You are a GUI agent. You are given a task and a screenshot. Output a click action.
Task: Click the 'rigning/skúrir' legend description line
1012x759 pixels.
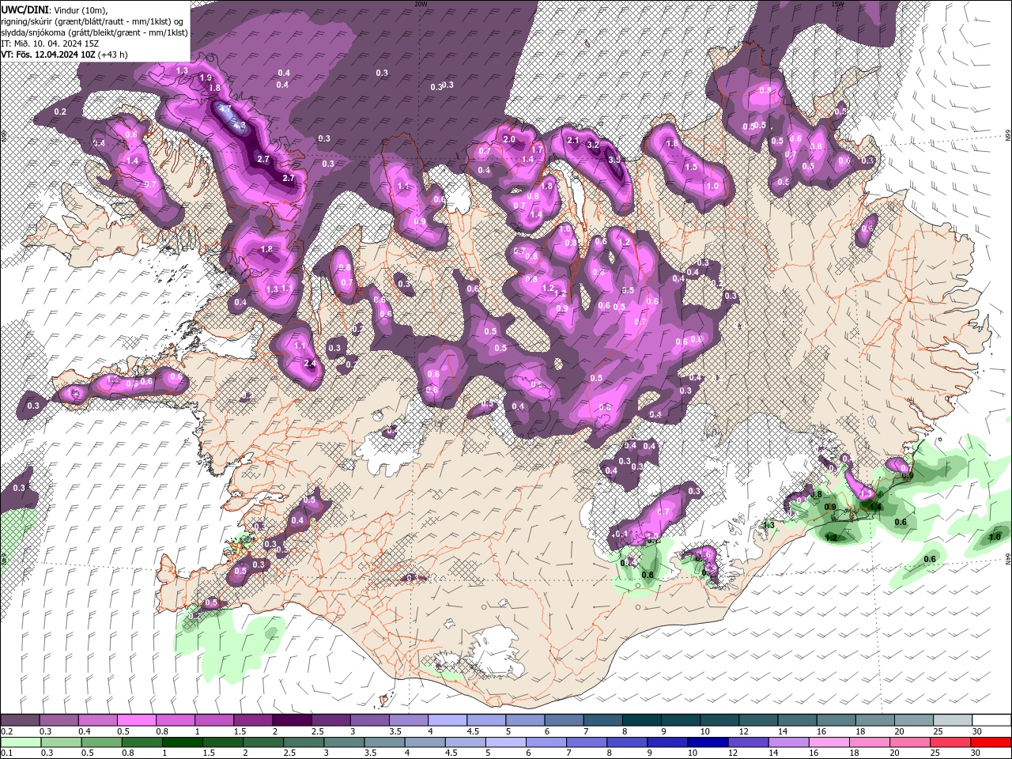[x=93, y=21]
